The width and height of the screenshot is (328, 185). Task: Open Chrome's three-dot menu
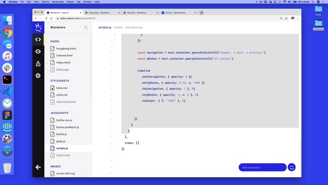tap(298, 18)
